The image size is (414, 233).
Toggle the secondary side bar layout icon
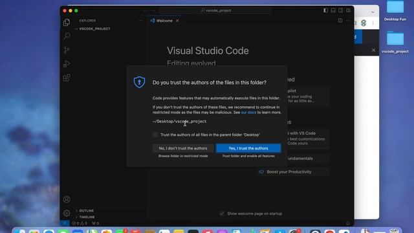(x=341, y=10)
